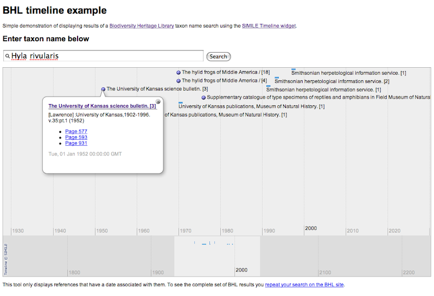Close the Kansas science bulletin popup bubble

(158, 101)
